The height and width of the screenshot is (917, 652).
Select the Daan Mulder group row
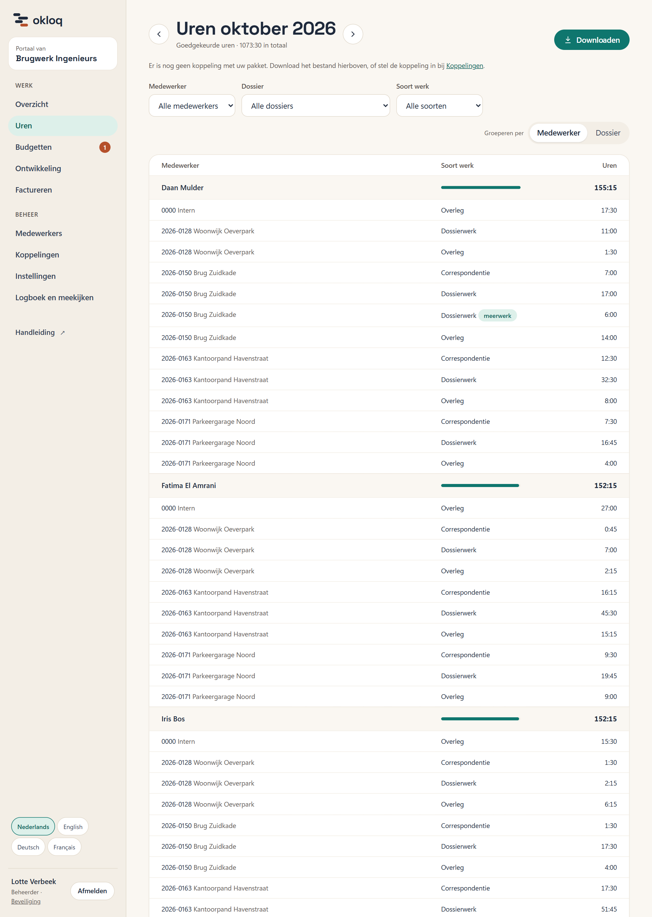point(388,187)
